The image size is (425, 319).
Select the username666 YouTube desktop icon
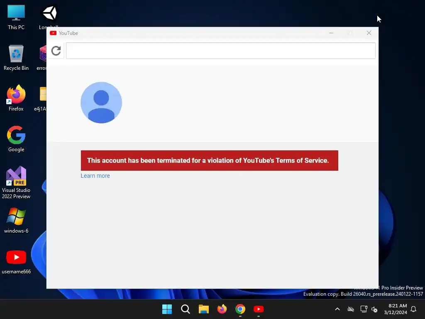pos(16,262)
